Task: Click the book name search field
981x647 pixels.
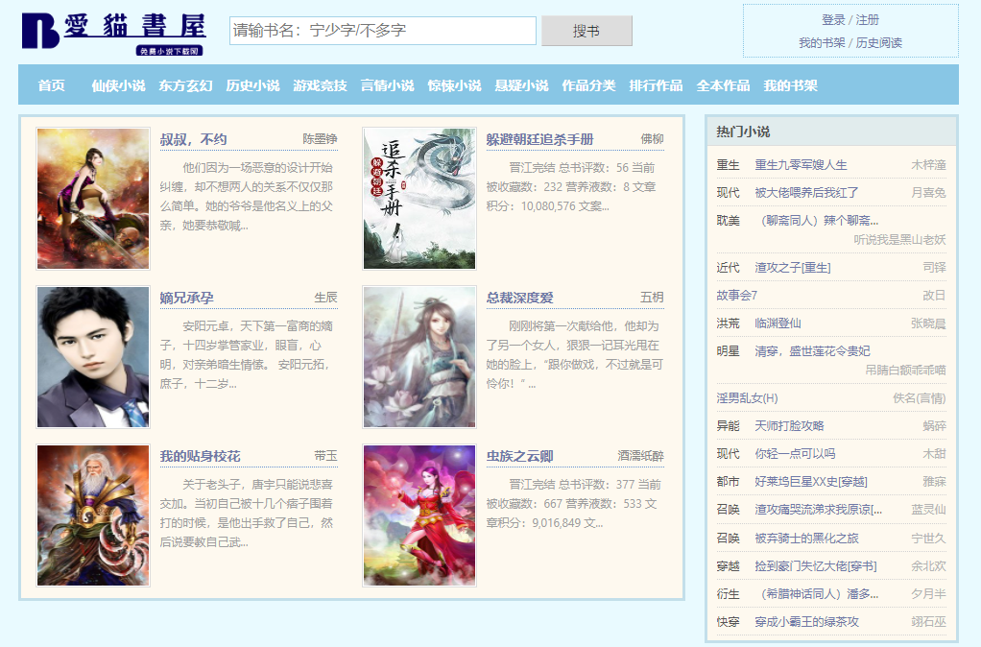Action: pos(383,31)
